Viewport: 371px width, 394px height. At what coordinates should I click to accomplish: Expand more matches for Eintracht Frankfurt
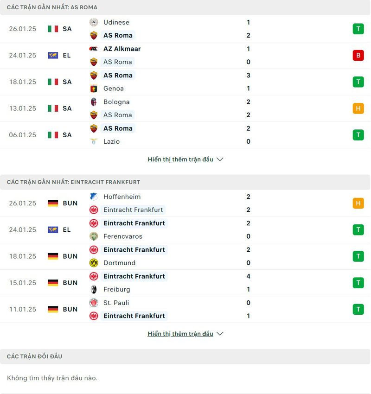pyautogui.click(x=180, y=333)
